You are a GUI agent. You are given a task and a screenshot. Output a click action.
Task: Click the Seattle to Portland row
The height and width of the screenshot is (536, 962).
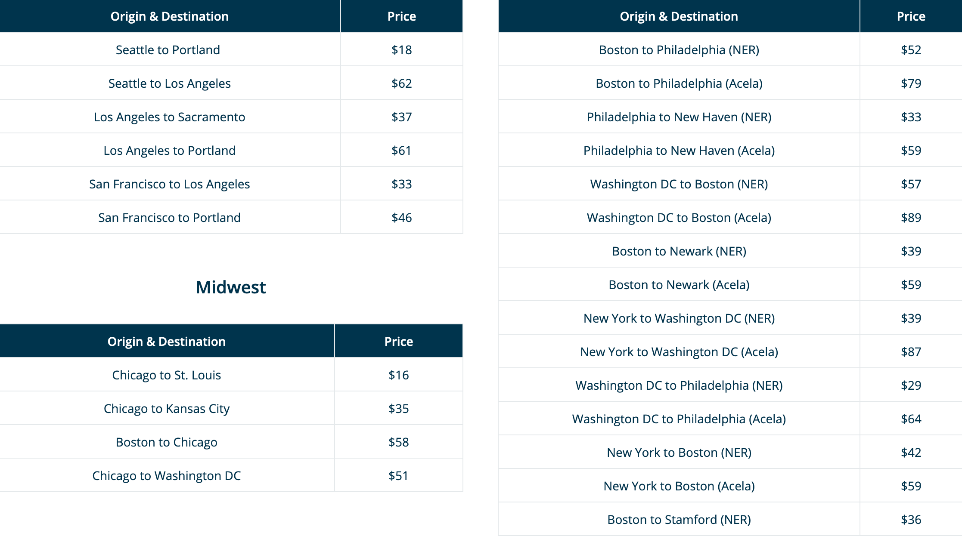point(231,49)
